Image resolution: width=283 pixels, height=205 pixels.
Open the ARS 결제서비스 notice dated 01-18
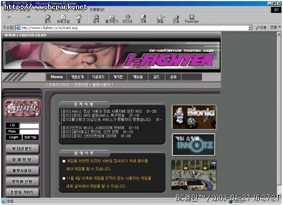[x=100, y=116]
